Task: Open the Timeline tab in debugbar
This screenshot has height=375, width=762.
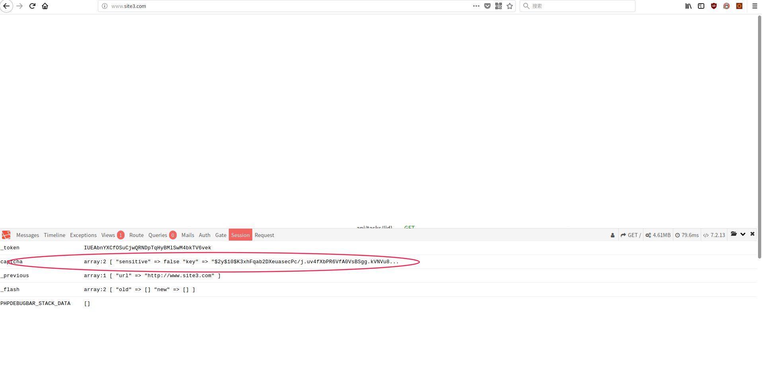Action: pos(55,235)
